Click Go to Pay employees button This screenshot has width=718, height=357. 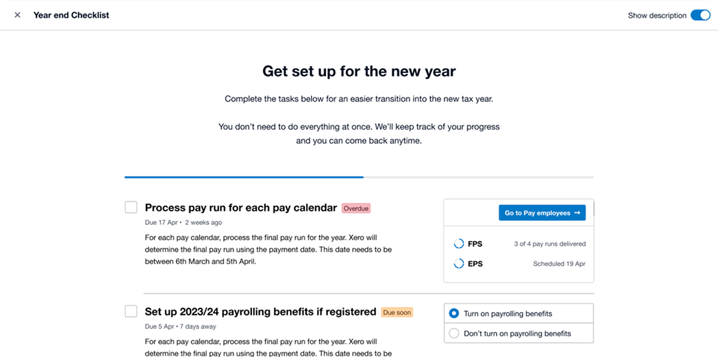click(542, 213)
